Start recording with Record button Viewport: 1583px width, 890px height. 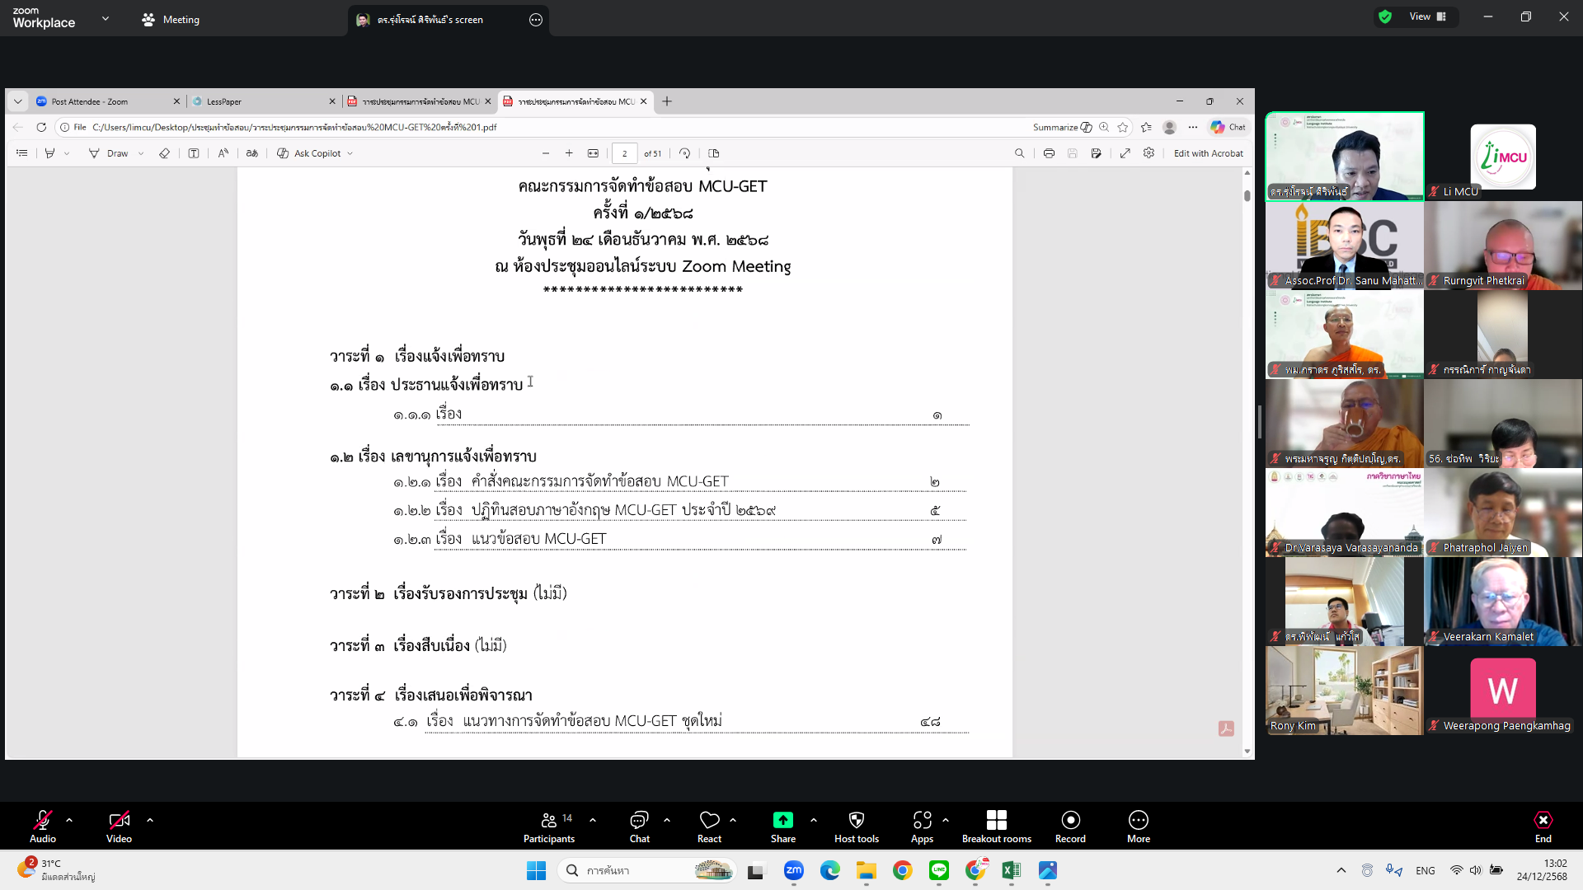1070,826
